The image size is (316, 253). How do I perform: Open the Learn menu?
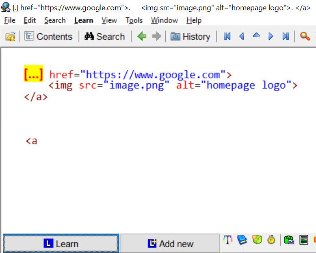84,20
